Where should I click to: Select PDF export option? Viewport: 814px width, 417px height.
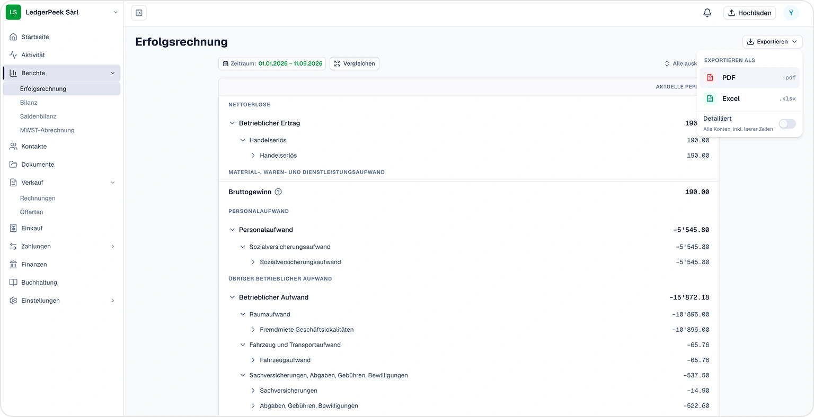click(x=749, y=78)
